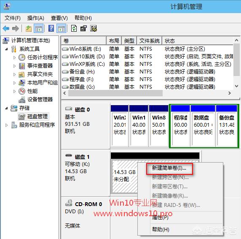Toggle the show/hide action pane icon
This screenshot has width=241, height=239.
pos(62,28)
